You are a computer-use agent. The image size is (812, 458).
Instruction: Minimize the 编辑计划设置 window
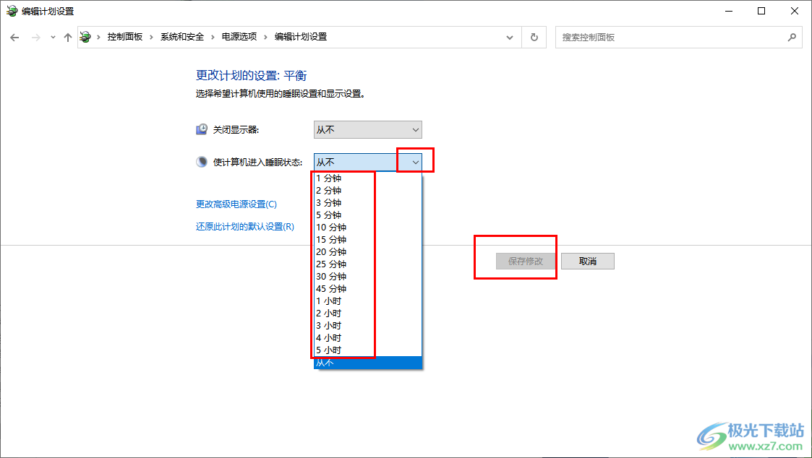[x=729, y=11]
